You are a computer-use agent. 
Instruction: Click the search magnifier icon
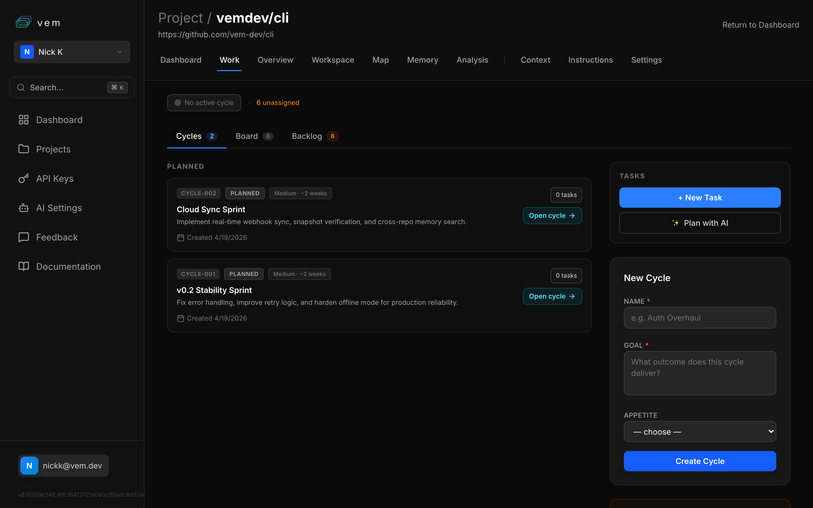pos(21,88)
